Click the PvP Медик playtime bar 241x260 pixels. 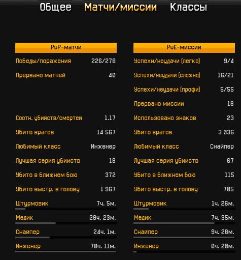tap(66, 223)
